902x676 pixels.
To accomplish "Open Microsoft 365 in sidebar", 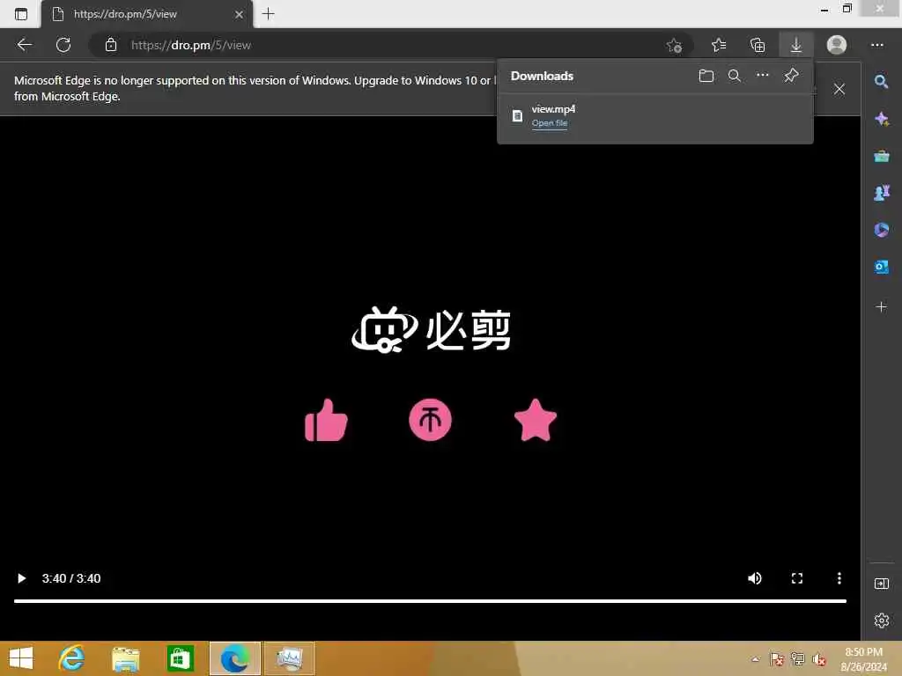I will click(881, 230).
